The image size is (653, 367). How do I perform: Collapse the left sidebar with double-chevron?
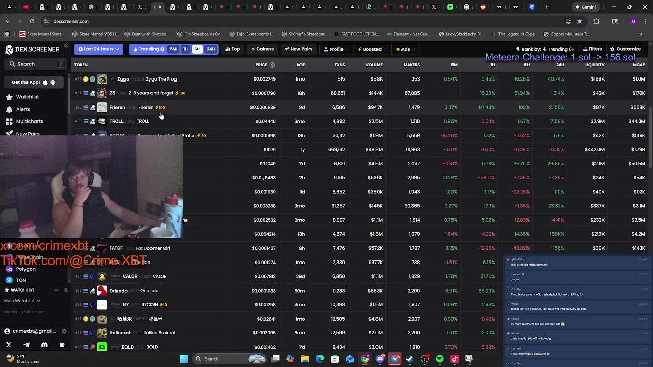click(66, 46)
